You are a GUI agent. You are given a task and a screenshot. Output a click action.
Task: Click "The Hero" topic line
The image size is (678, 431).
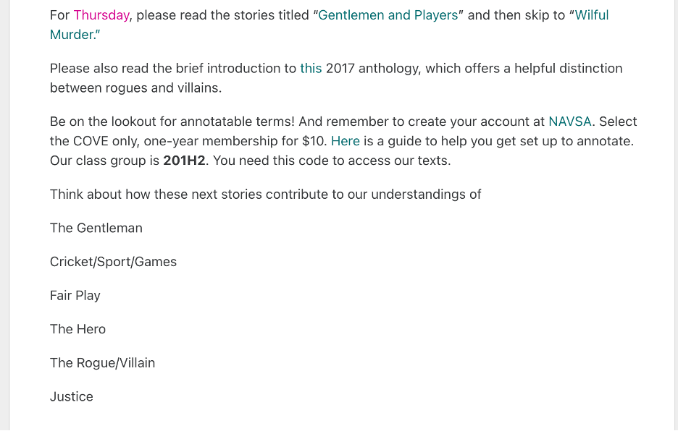78,329
